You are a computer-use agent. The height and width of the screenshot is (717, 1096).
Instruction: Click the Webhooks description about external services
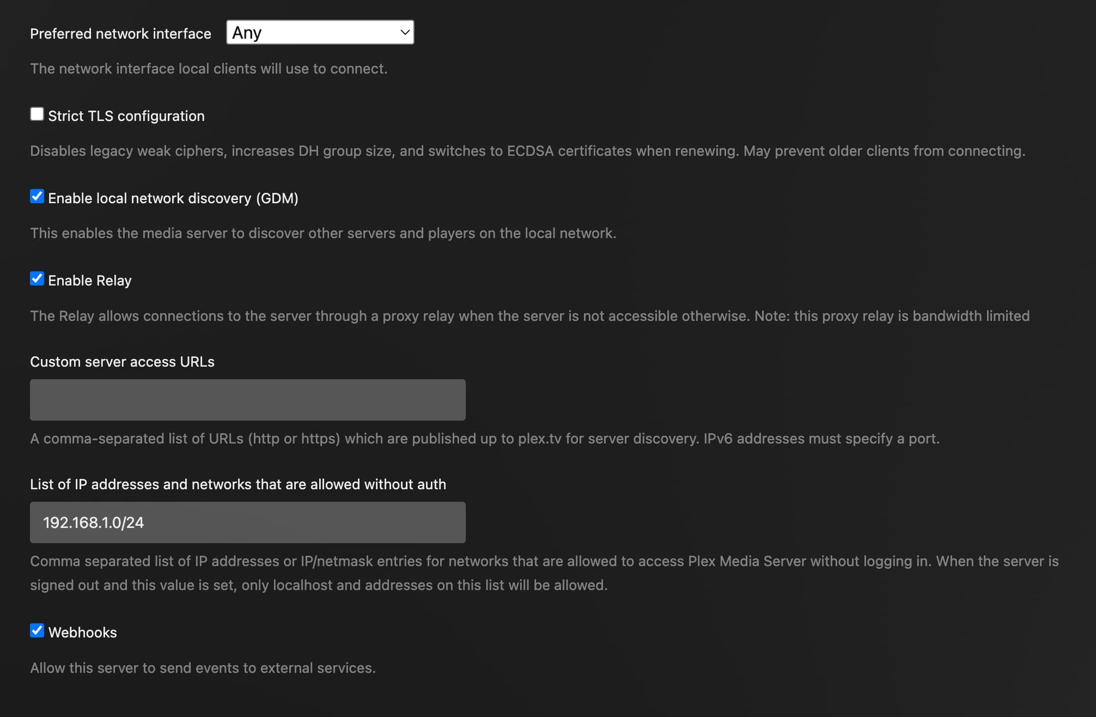coord(203,668)
